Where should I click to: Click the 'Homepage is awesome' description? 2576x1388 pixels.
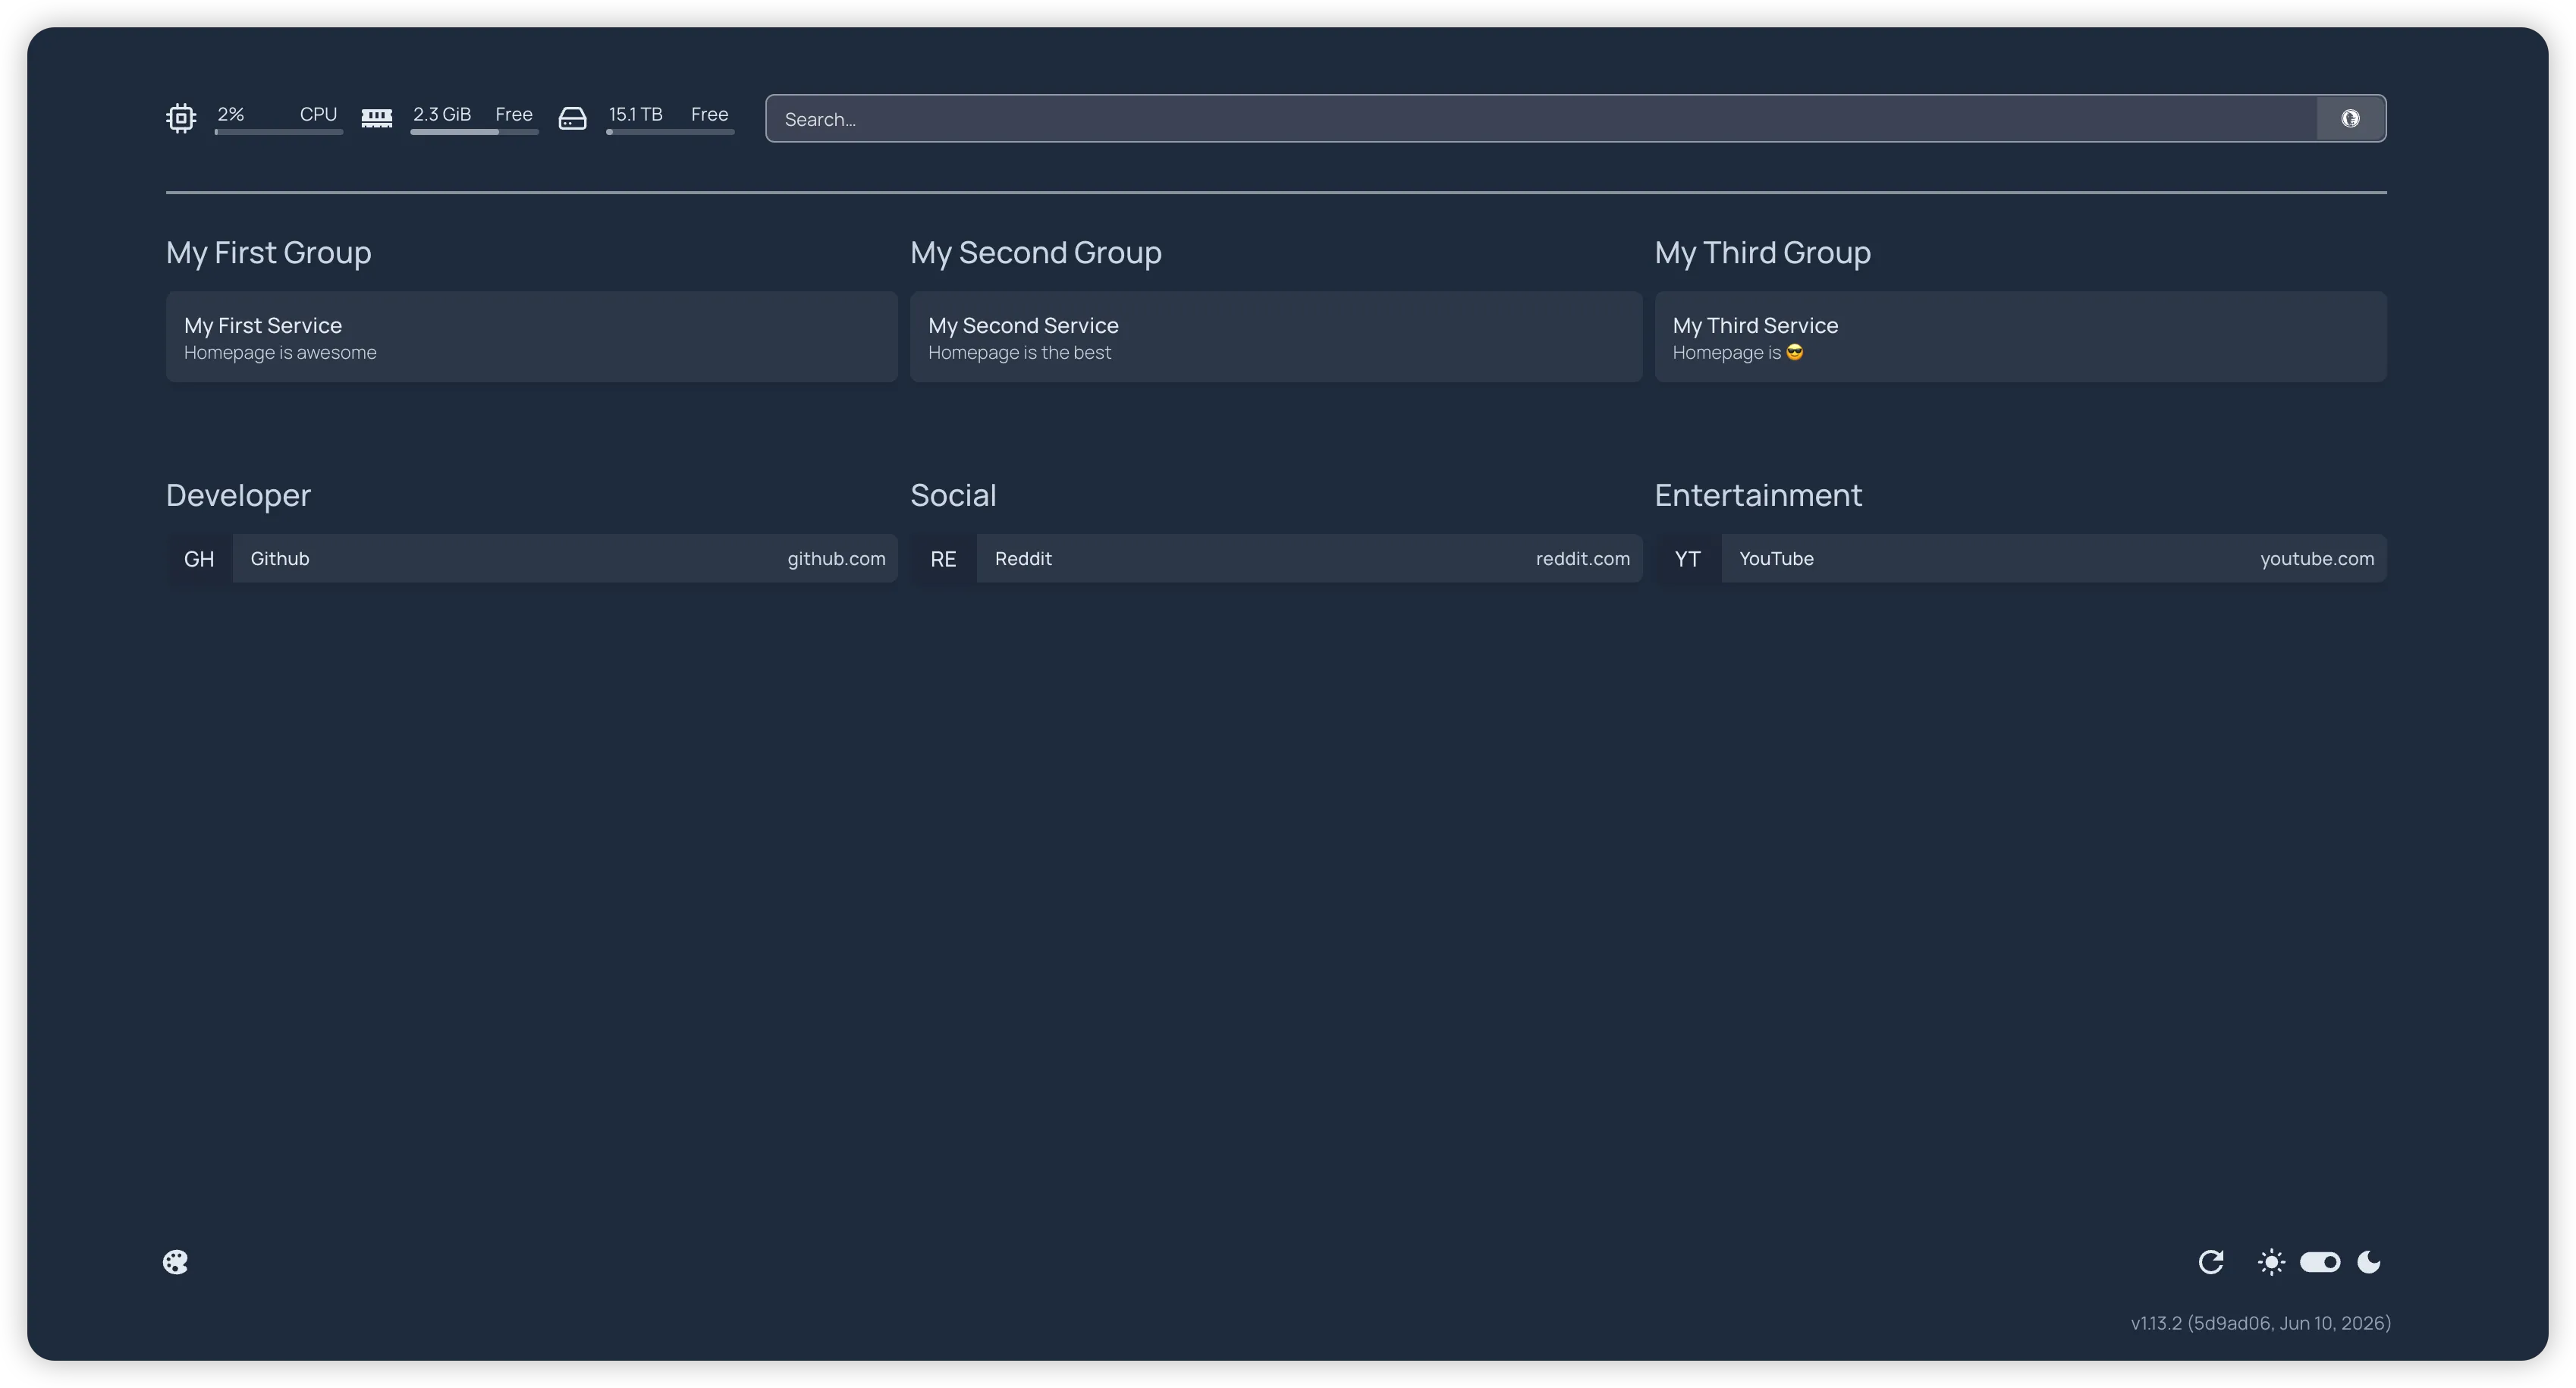280,352
